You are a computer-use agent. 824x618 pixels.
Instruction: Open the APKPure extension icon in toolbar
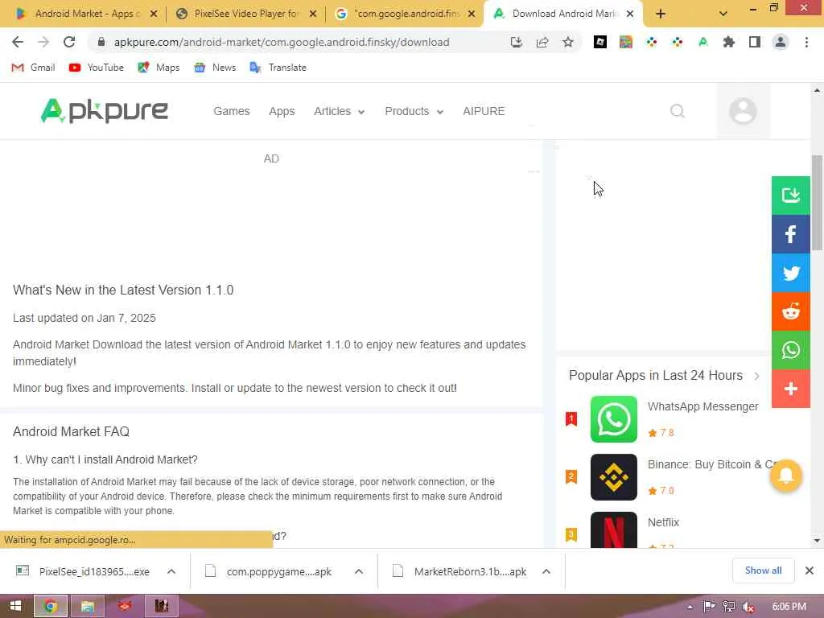[703, 42]
